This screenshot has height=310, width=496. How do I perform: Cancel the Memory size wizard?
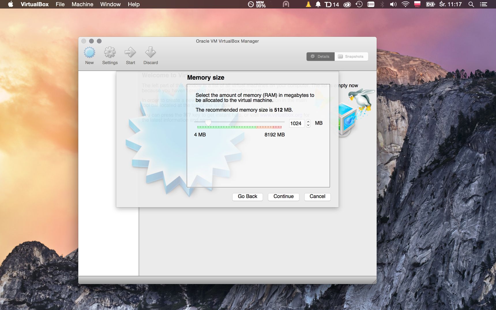coord(317,197)
